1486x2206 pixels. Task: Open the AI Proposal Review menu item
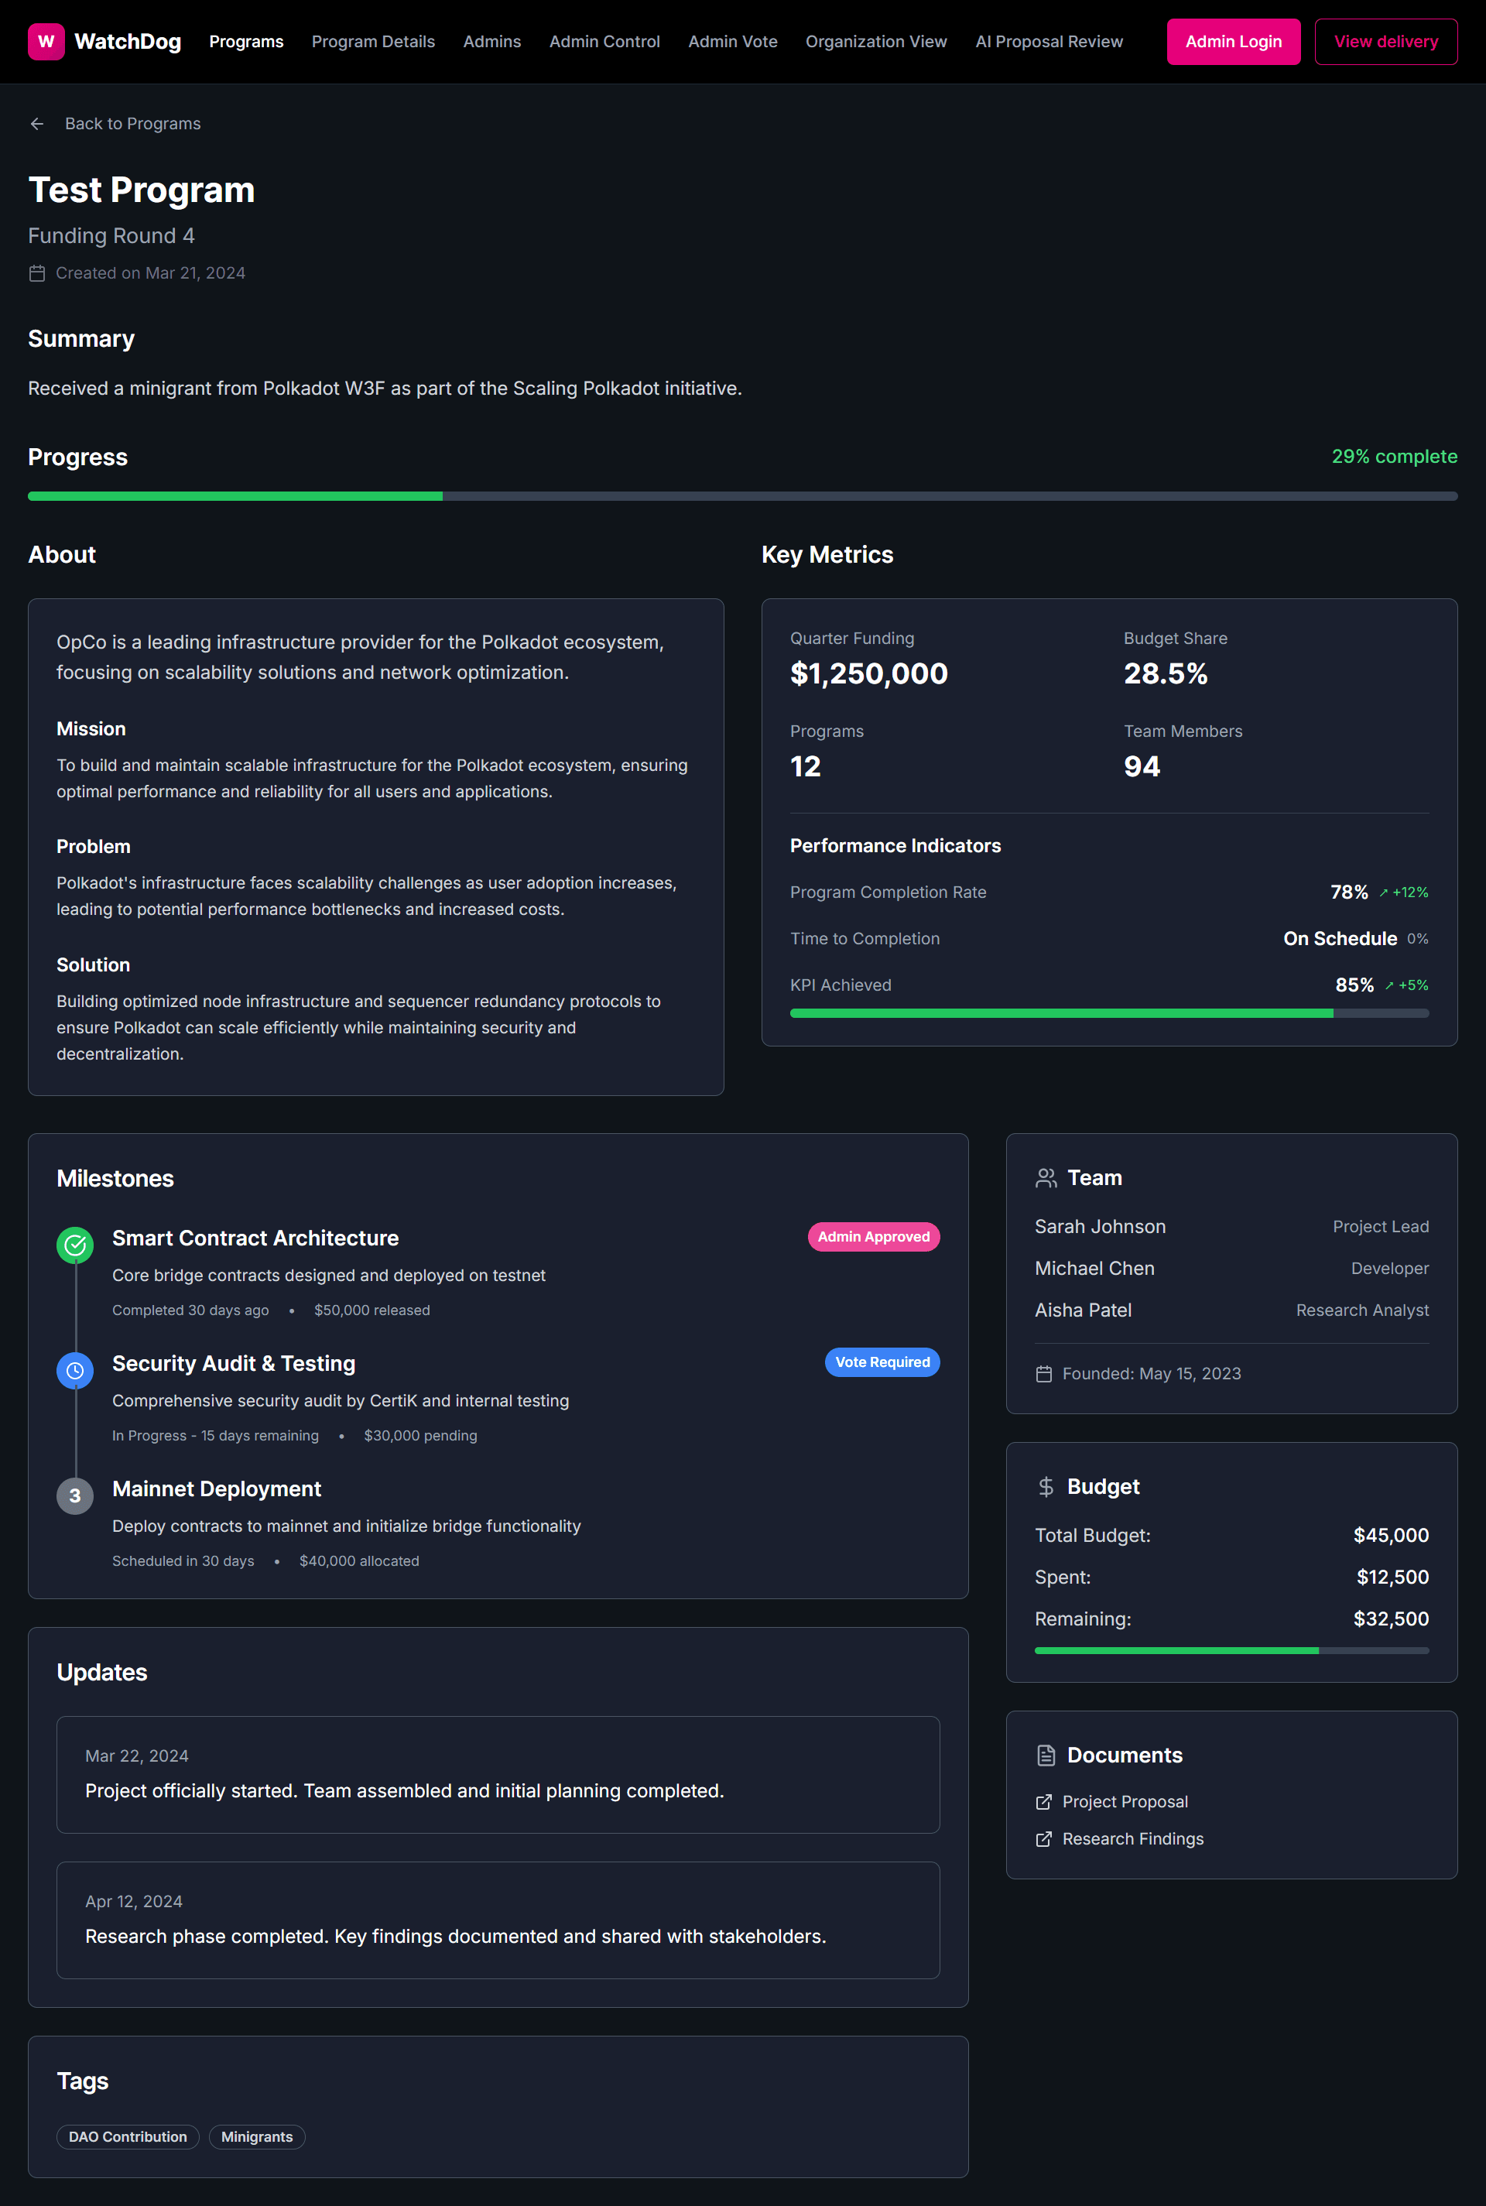[1048, 42]
